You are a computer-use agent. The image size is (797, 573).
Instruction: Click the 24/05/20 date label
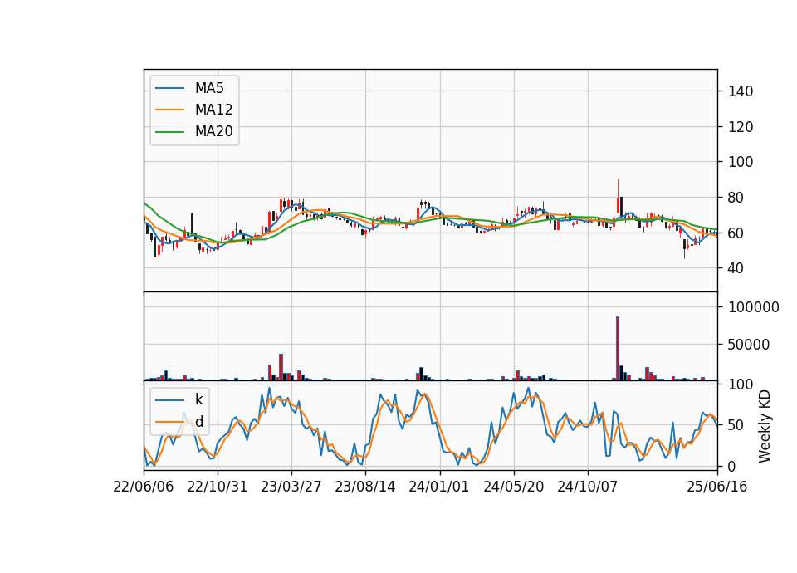(513, 487)
